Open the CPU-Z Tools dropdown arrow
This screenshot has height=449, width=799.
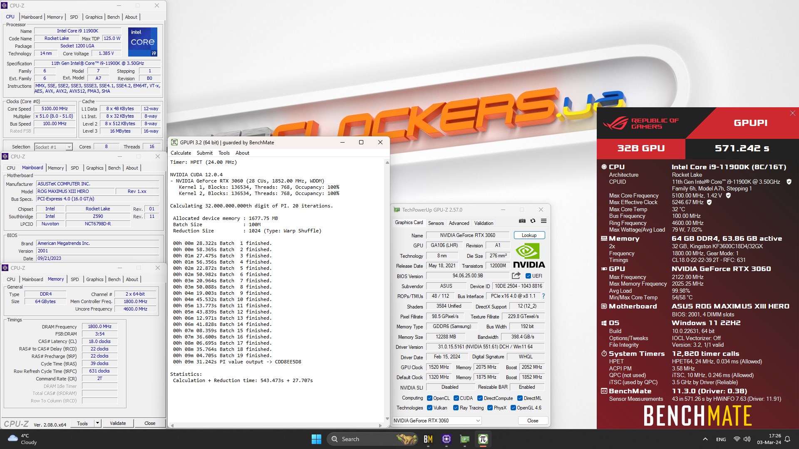(x=97, y=423)
